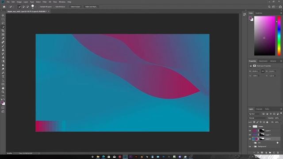Open the Kind filter dropdown in Layers

pos(255,114)
